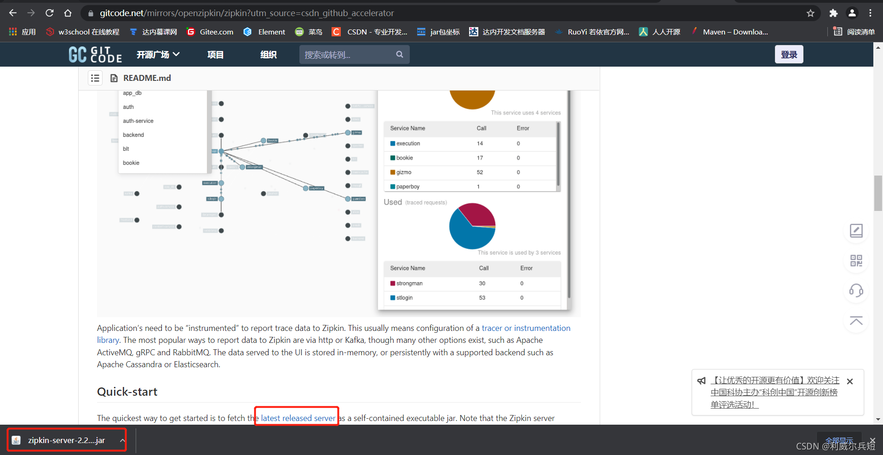
Task: Open the latest released server link
Action: [x=298, y=418]
